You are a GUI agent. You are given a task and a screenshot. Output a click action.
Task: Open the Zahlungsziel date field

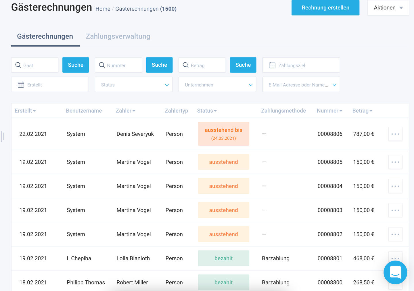coord(301,65)
